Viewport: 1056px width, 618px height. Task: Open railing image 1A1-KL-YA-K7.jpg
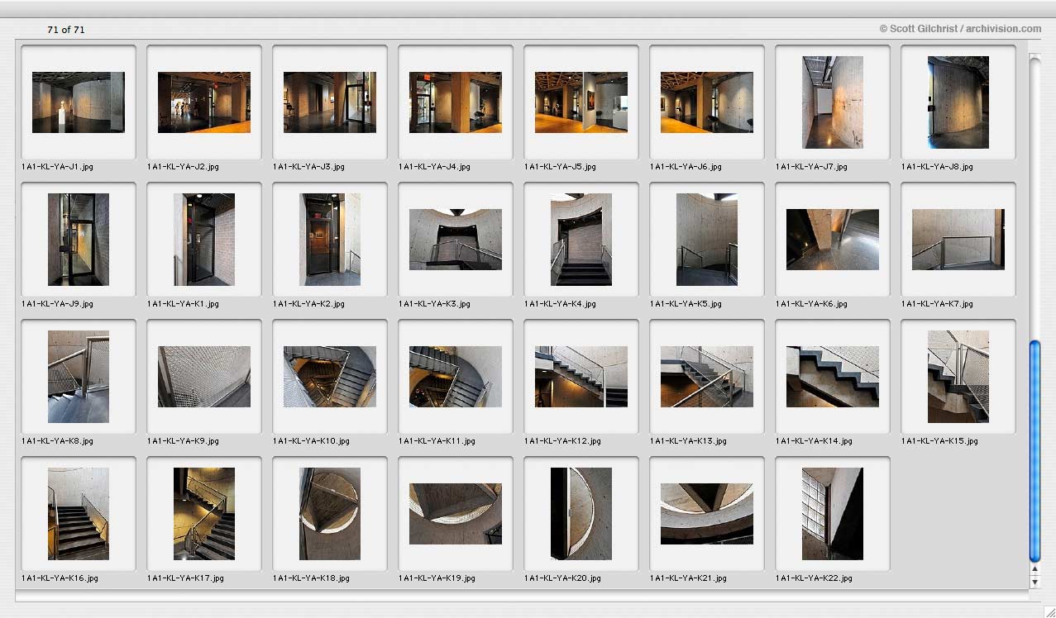tap(958, 240)
